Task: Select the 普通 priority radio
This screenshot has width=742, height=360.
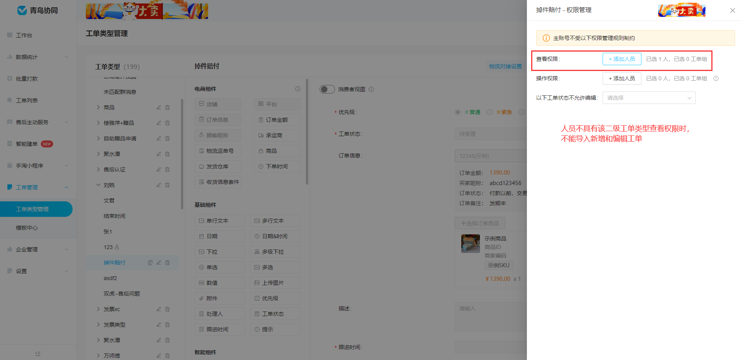Action: pyautogui.click(x=458, y=112)
